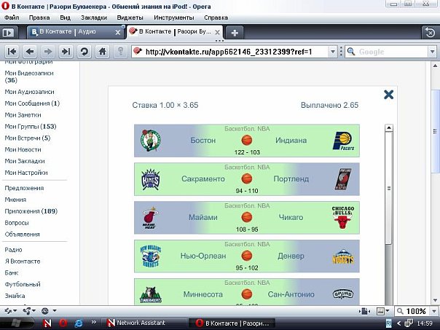Image resolution: width=440 pixels, height=330 pixels.
Task: Switch to the В Контакте Аудио tab
Action: (72, 32)
